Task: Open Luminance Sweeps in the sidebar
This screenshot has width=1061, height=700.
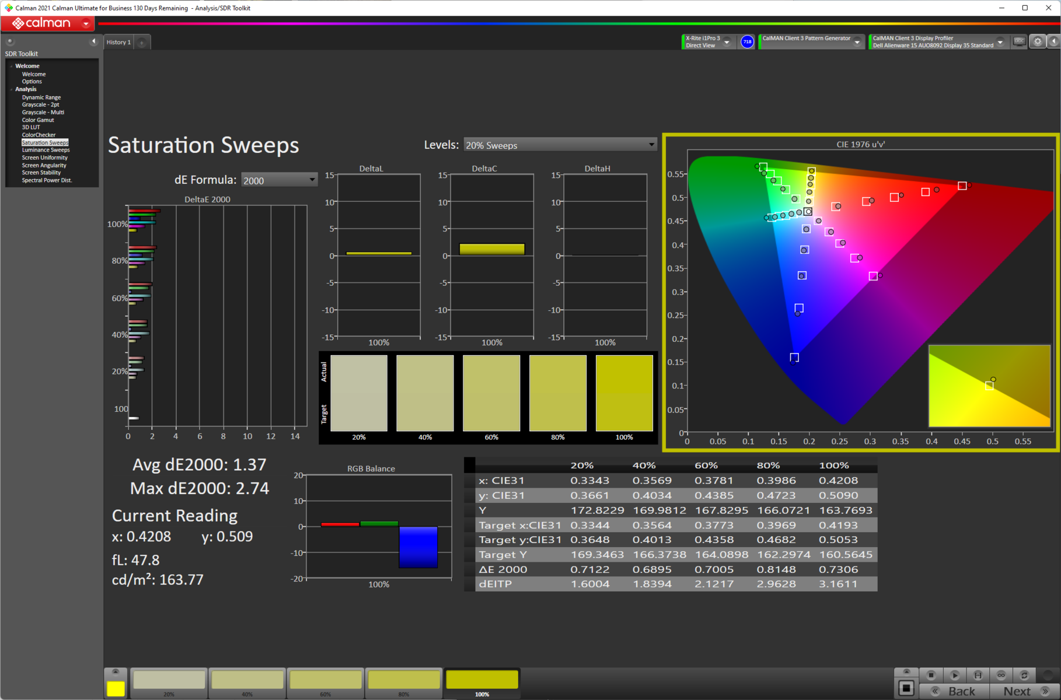Action: 46,150
